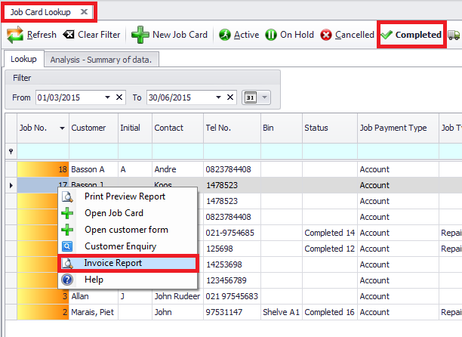Click the truck icon in the toolbar

coord(454,35)
